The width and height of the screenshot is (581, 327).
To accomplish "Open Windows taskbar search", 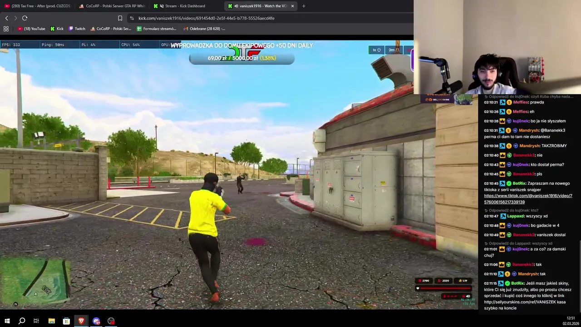I will (21, 321).
